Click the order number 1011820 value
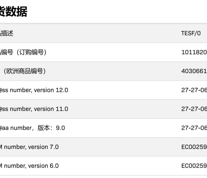The width and height of the screenshot is (207, 178). tap(194, 52)
